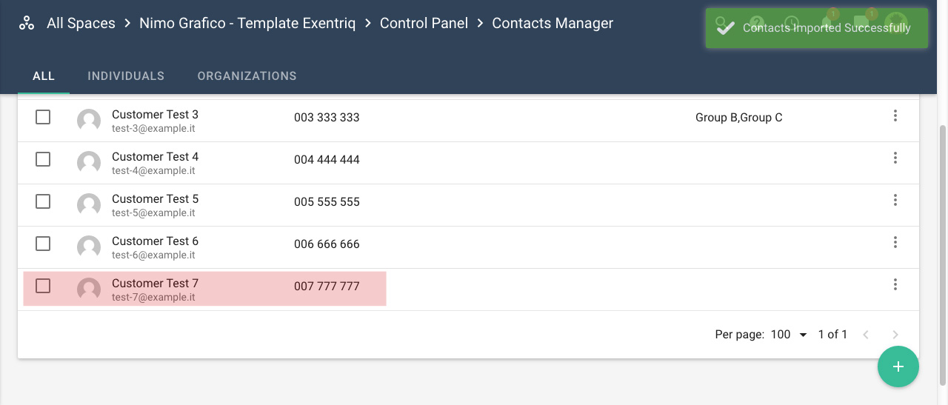Open Control Panel breadcrumb link
This screenshot has width=948, height=405.
pos(424,24)
